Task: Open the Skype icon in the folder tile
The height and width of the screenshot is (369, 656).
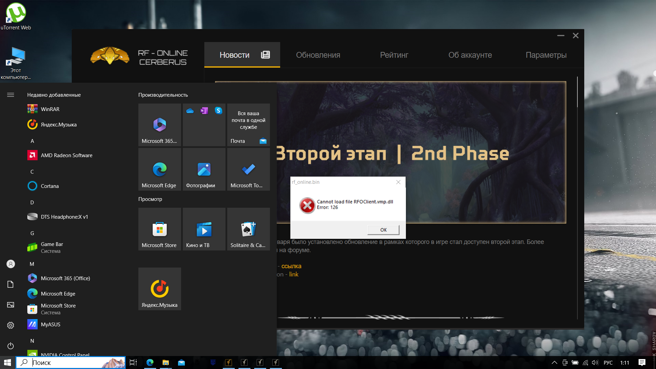Action: click(x=218, y=111)
